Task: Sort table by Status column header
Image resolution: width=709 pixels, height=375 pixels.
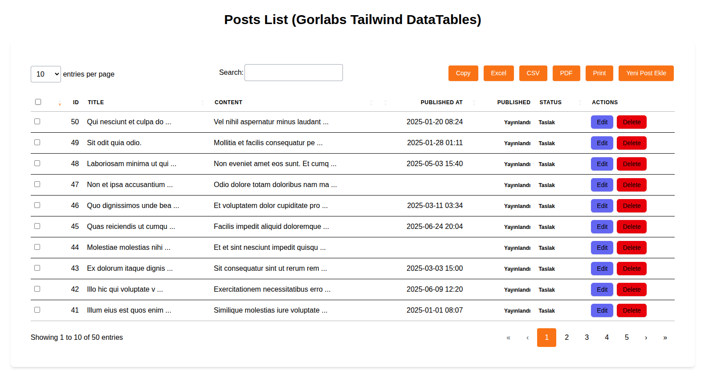Action: click(550, 102)
